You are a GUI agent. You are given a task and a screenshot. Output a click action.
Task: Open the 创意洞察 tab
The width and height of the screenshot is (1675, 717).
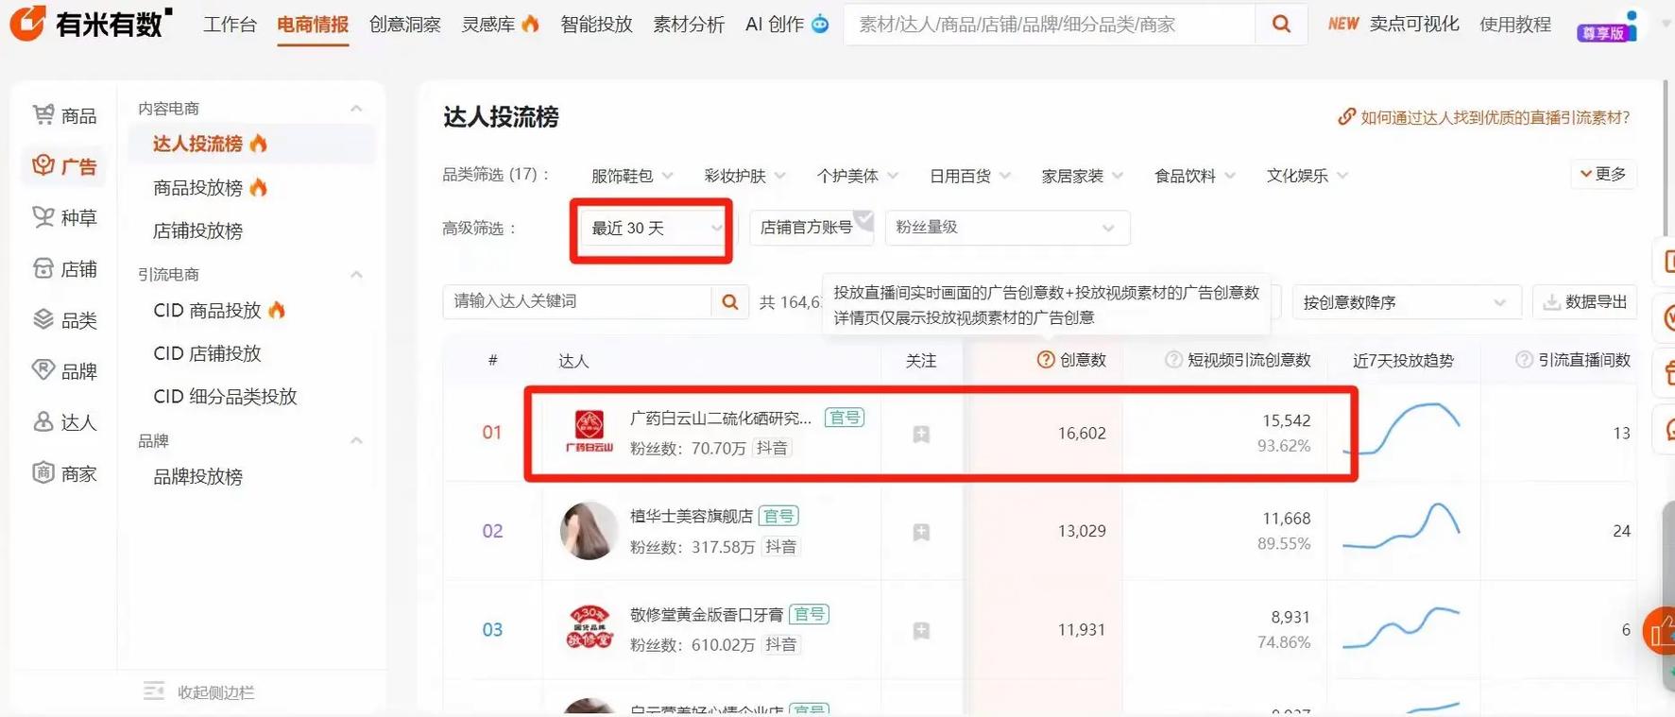(x=404, y=25)
